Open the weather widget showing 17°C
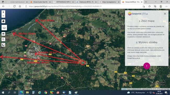170x95 pixels. (x=136, y=92)
